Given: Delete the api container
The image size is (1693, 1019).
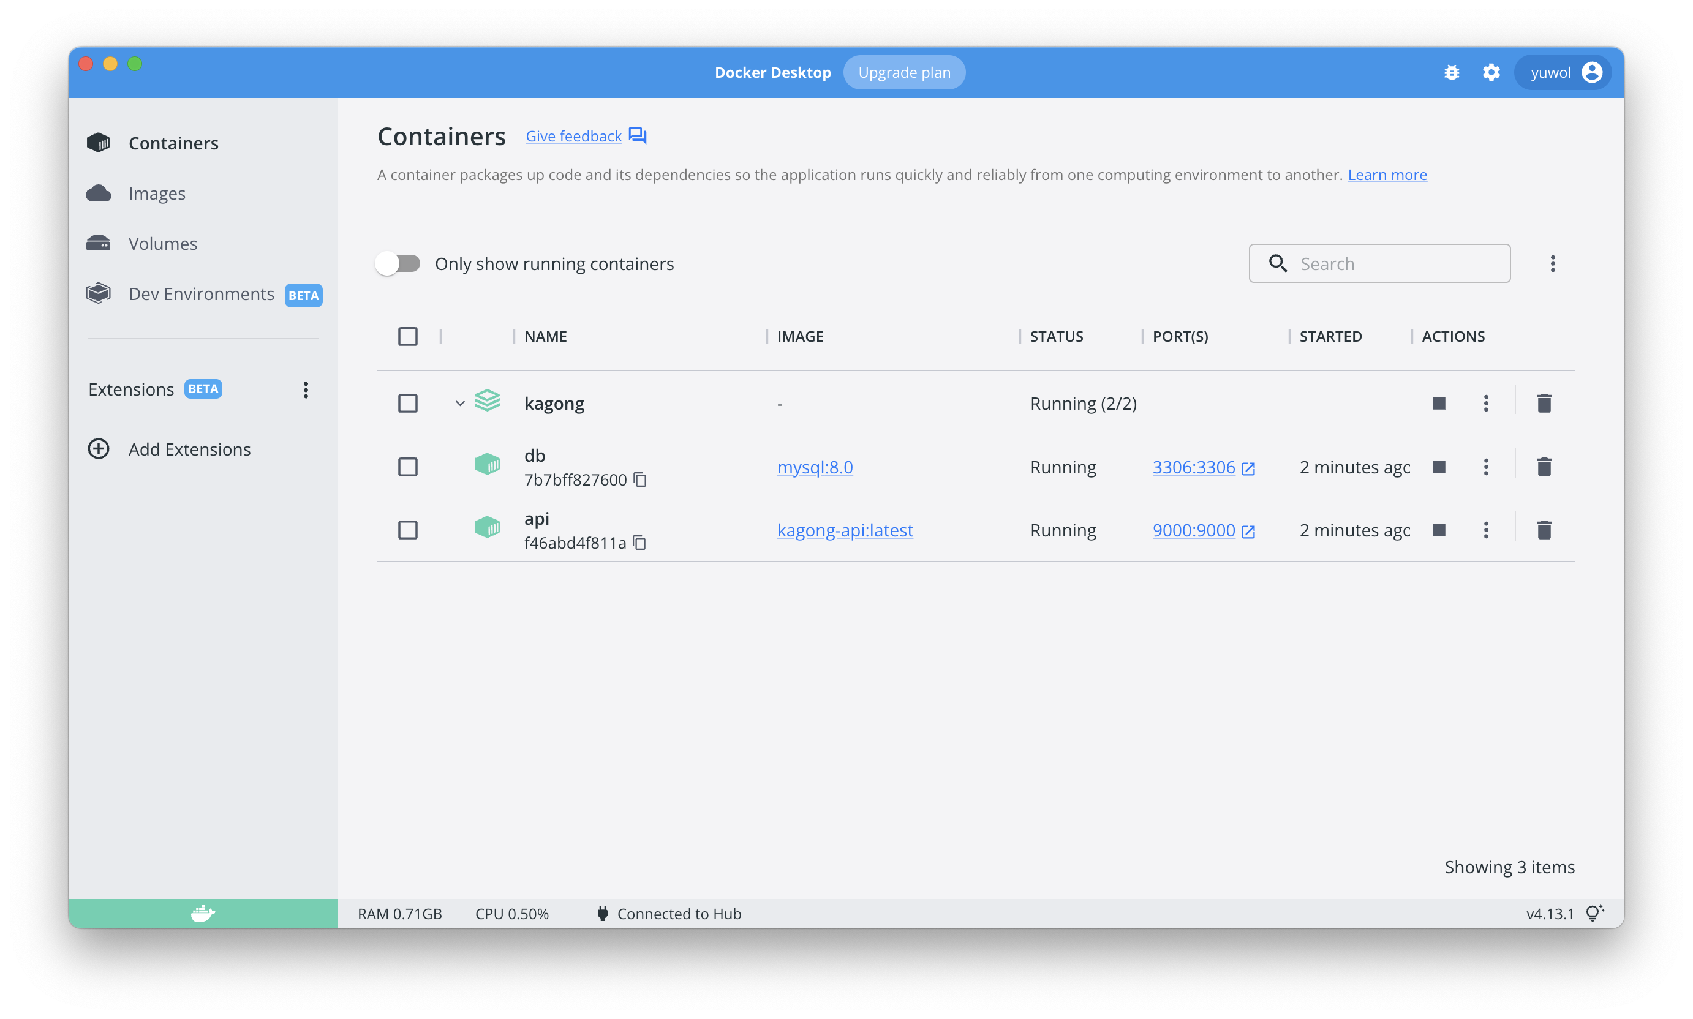Looking at the screenshot, I should pyautogui.click(x=1544, y=530).
